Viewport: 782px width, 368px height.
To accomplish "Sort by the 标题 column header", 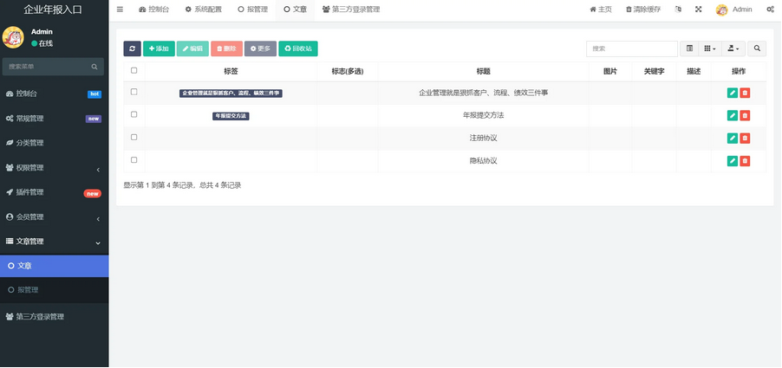I will [483, 71].
